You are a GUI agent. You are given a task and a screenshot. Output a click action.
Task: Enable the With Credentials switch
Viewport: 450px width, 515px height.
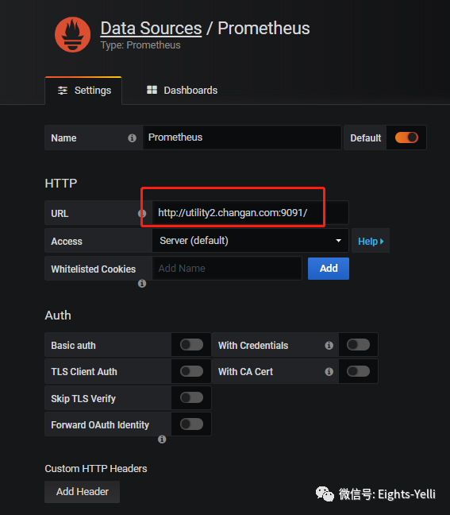click(358, 345)
